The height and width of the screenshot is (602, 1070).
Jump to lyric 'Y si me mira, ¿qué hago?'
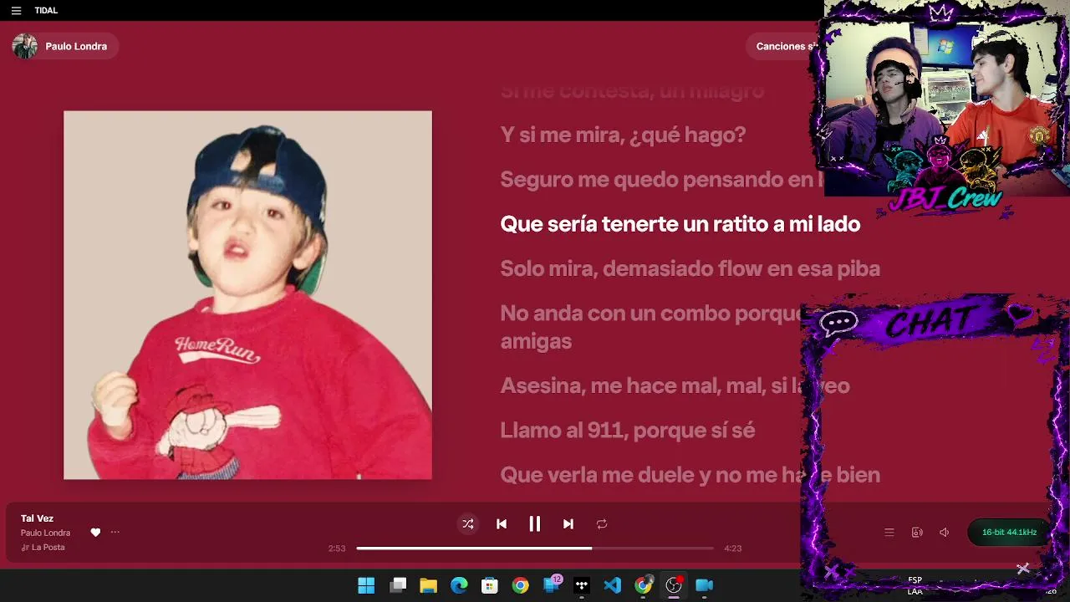[623, 135]
